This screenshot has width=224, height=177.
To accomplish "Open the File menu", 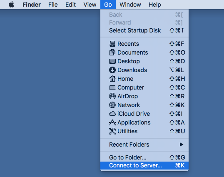I will click(53, 5).
